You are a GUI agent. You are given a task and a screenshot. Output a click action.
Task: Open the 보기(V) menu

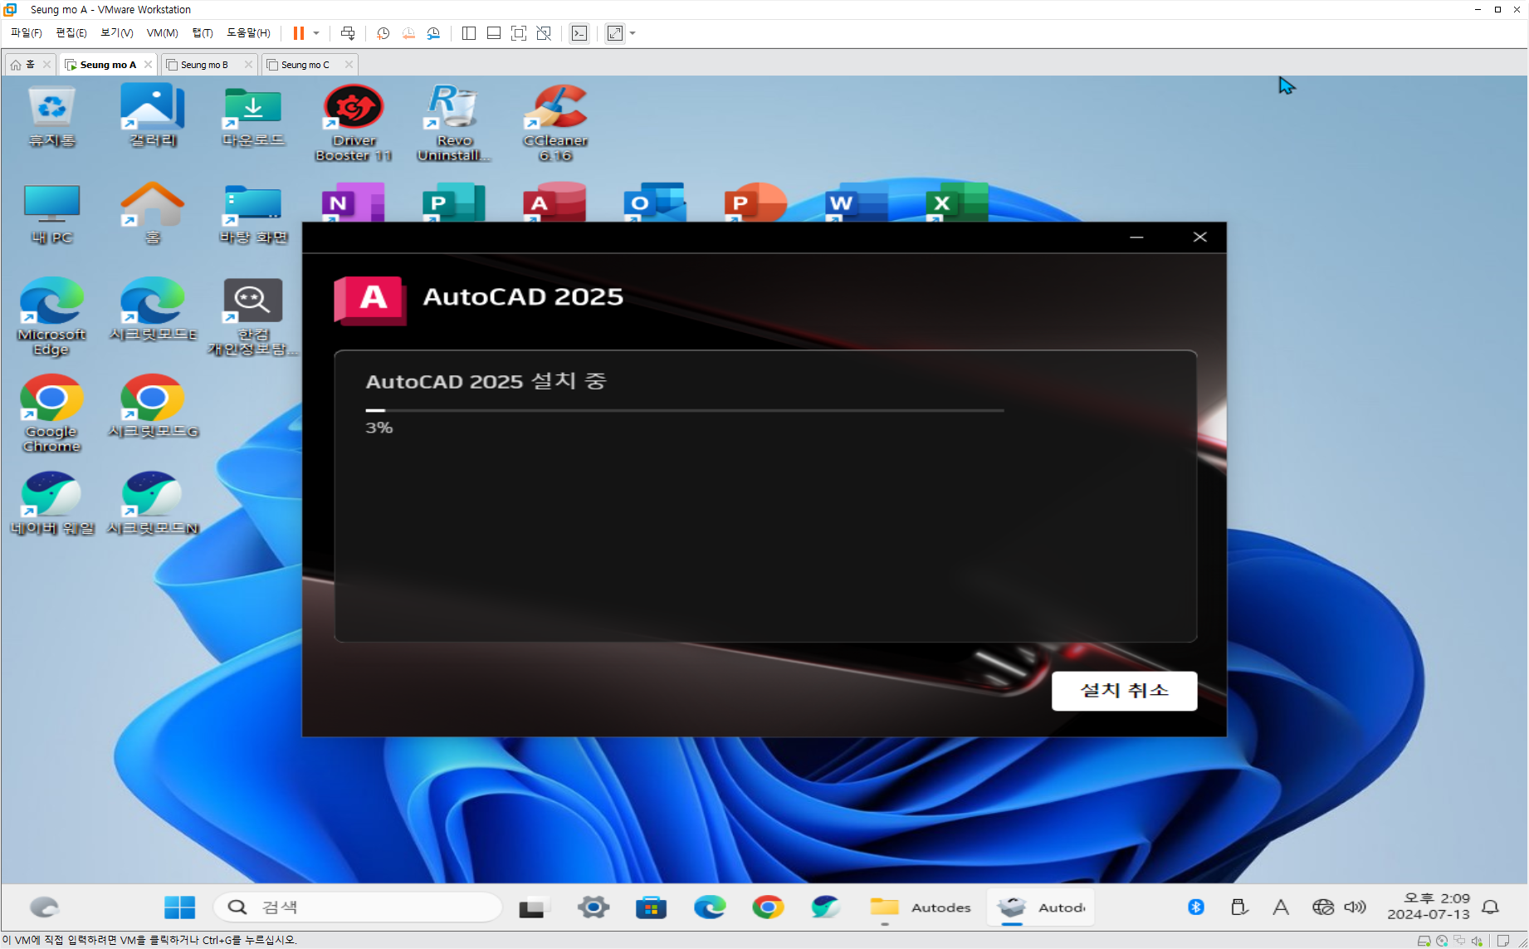[117, 33]
